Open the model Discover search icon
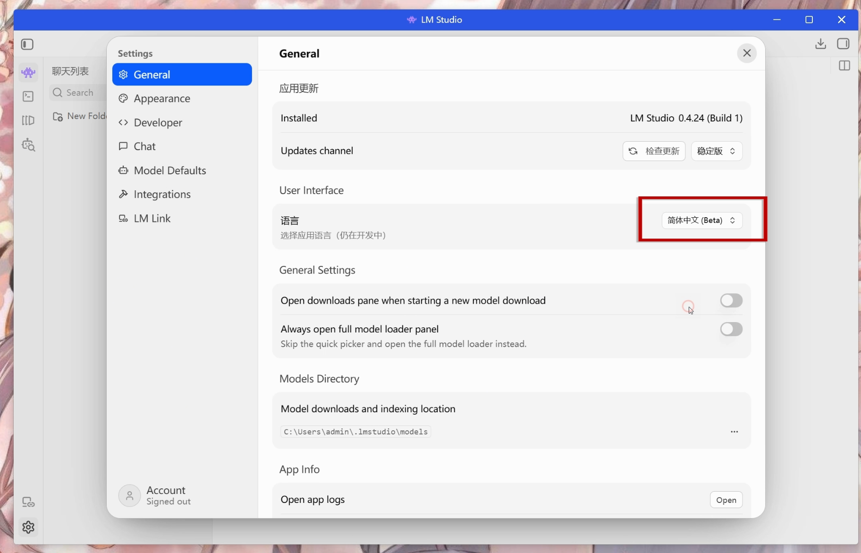 point(28,145)
